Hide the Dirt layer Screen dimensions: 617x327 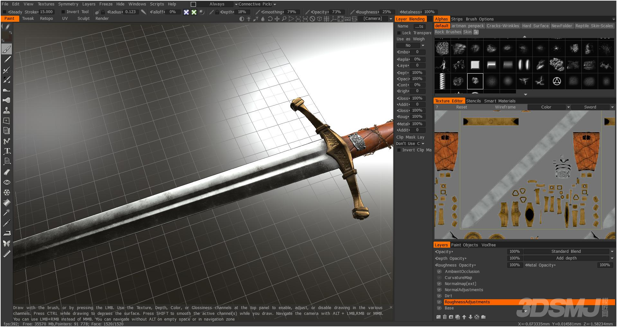click(x=439, y=296)
